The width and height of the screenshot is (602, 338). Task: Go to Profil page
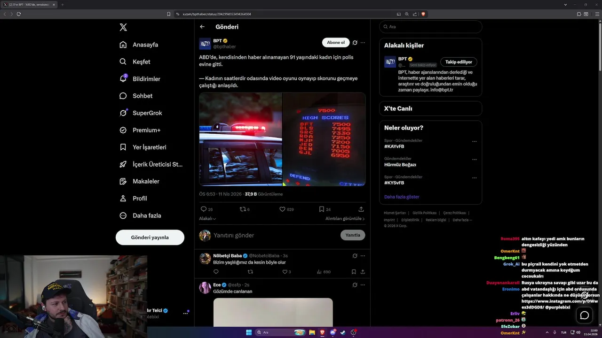click(133, 198)
